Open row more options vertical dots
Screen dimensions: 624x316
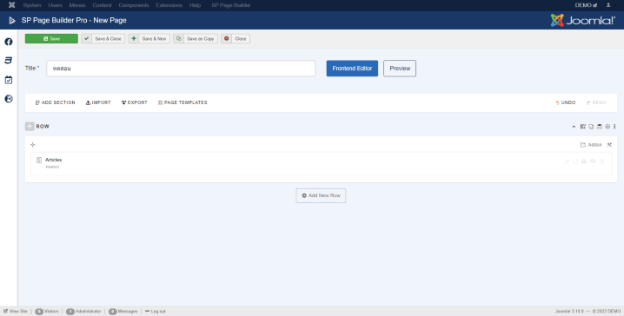[x=614, y=127]
